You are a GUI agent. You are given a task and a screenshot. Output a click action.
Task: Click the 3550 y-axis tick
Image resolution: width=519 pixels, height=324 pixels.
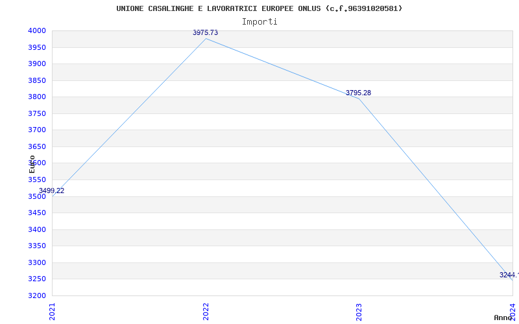(x=37, y=179)
